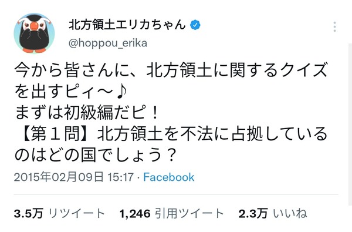352x232 pixels.
Task: Open the penguin profile avatar
Action: 34,33
